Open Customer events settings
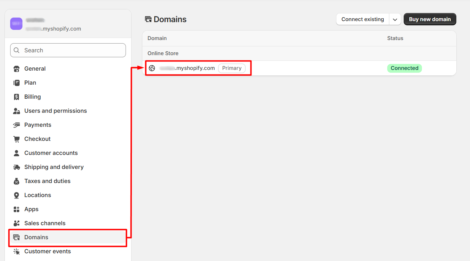Screen dimensions: 470x261 pyautogui.click(x=47, y=252)
